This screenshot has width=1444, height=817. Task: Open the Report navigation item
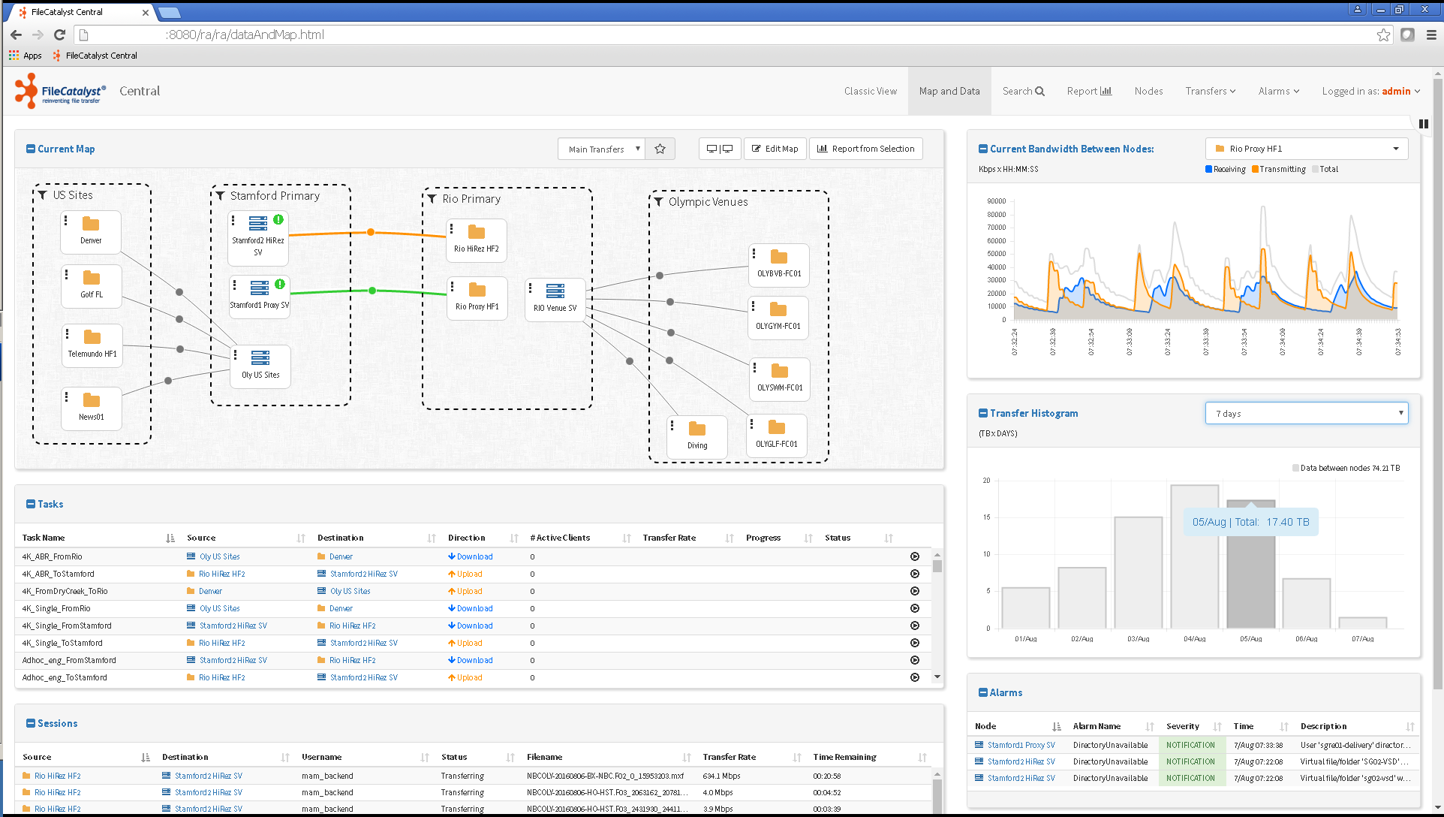1090,91
